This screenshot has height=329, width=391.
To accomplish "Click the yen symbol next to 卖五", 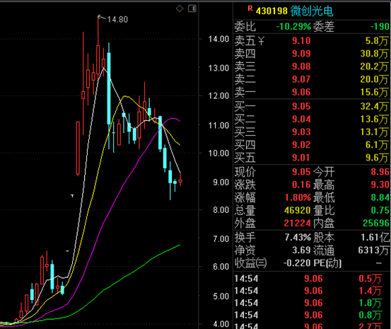I will (261, 41).
